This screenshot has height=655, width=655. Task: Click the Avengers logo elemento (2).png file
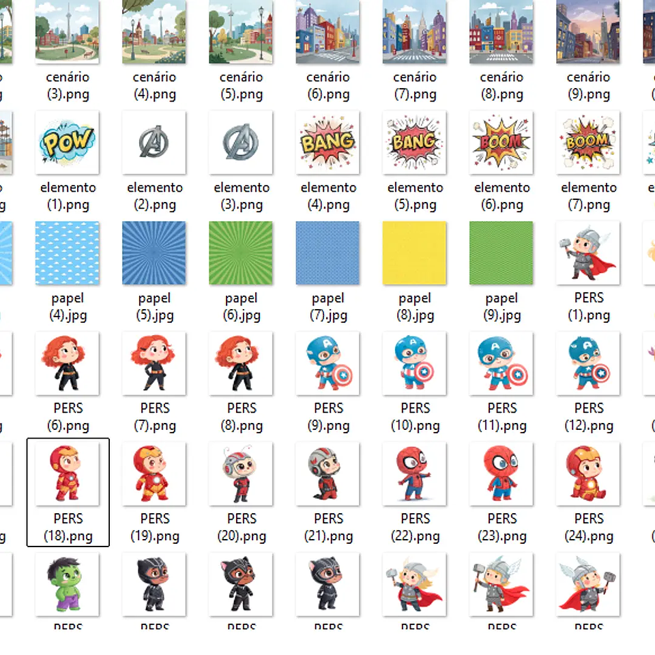[154, 143]
